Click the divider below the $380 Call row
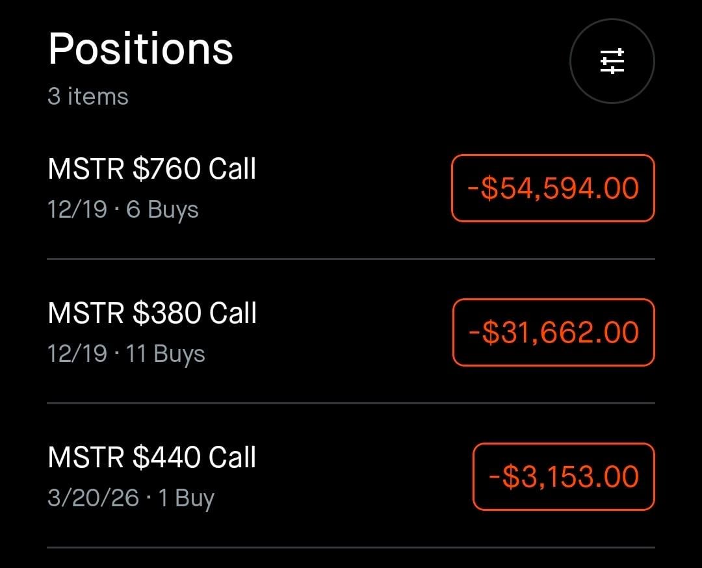The height and width of the screenshot is (568, 702). [351, 403]
